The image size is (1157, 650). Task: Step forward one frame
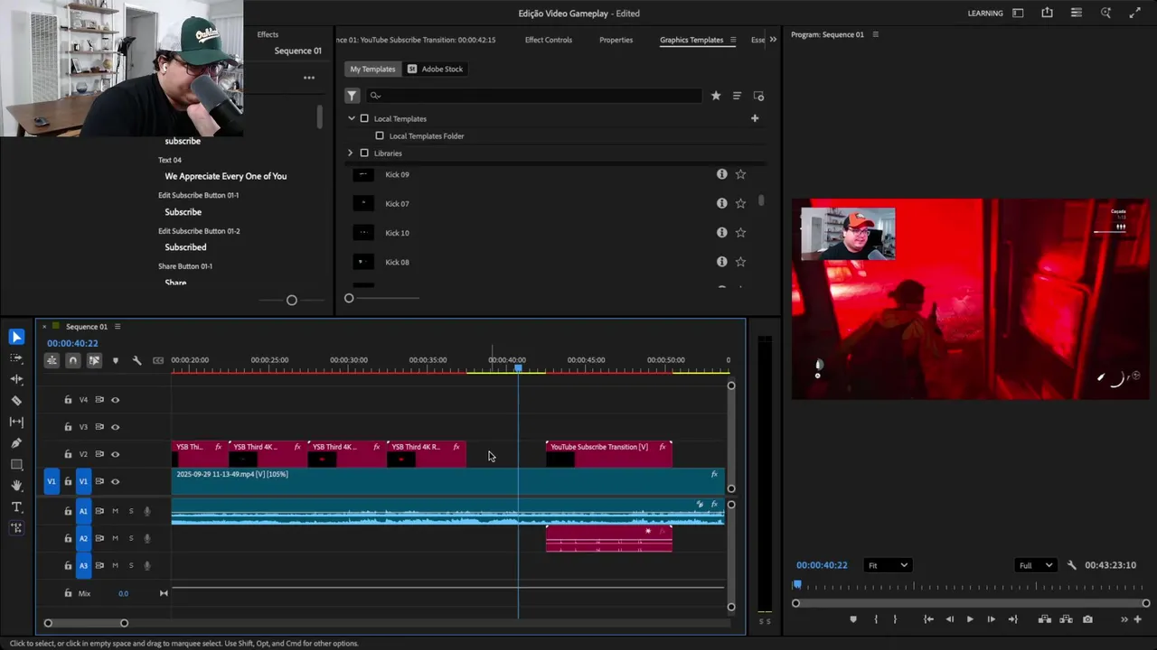coord(991,619)
